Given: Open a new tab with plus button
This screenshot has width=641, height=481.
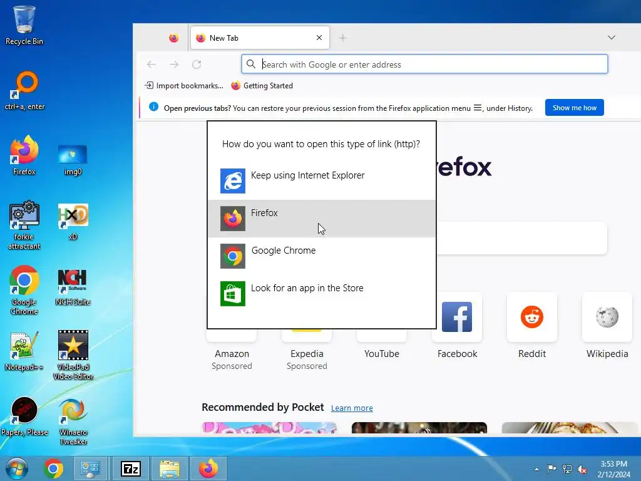Looking at the screenshot, I should [x=342, y=38].
